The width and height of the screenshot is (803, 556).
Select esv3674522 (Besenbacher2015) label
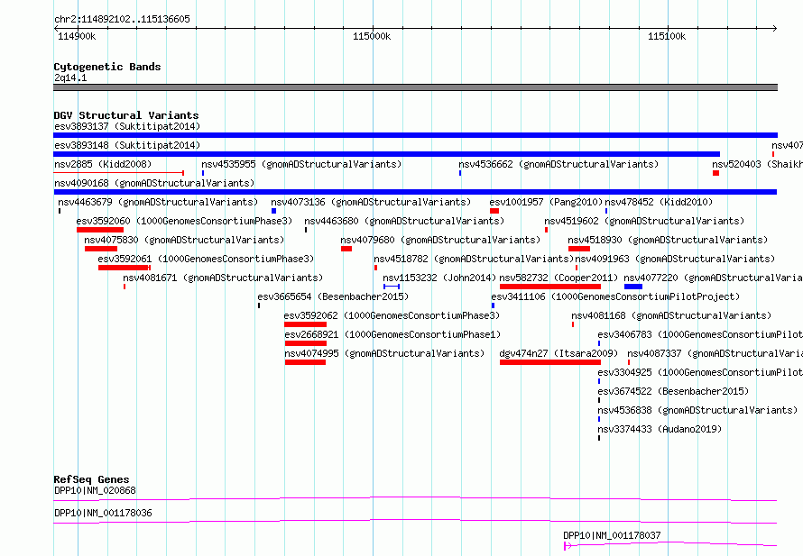point(673,391)
